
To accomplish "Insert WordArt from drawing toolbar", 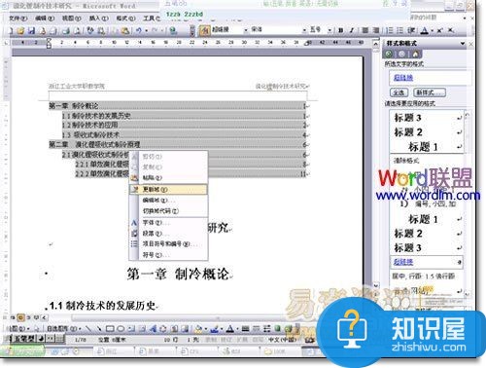I will coord(153,329).
